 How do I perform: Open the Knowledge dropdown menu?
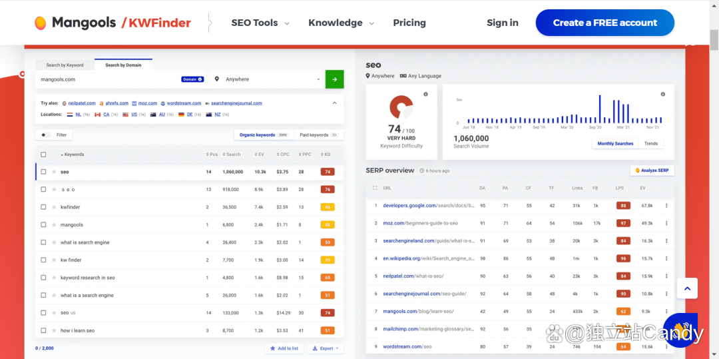pyautogui.click(x=341, y=23)
